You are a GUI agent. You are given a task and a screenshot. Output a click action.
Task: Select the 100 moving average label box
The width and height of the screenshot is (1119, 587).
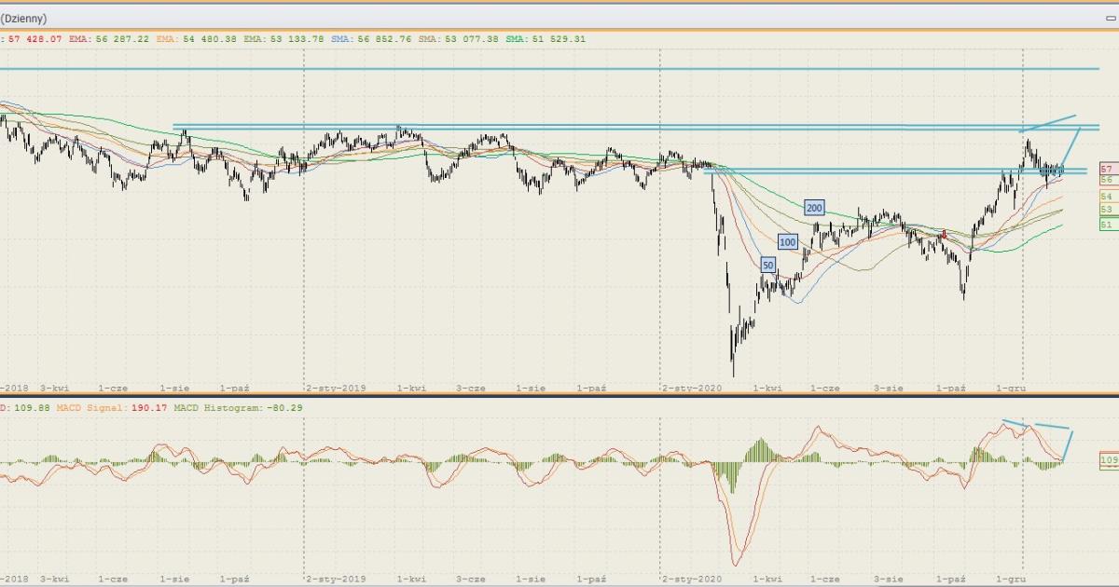[x=788, y=242]
